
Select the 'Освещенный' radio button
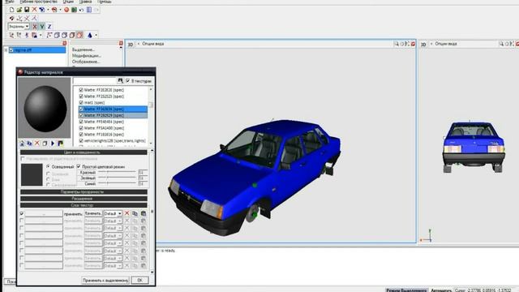(49, 166)
